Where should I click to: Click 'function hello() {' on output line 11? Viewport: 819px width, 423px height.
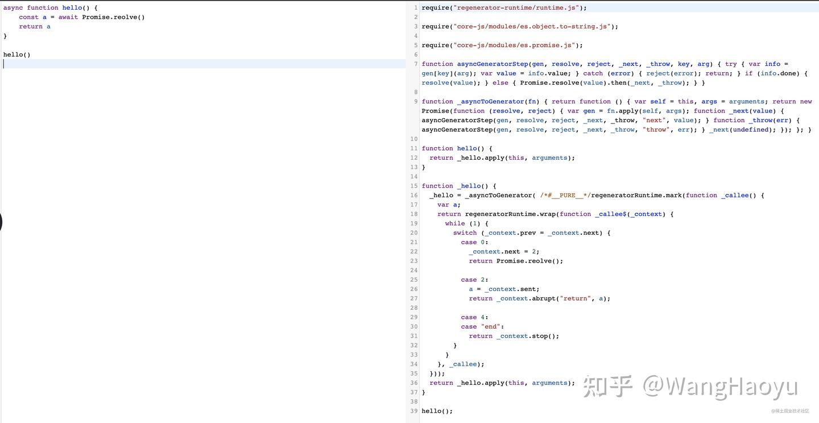click(457, 148)
